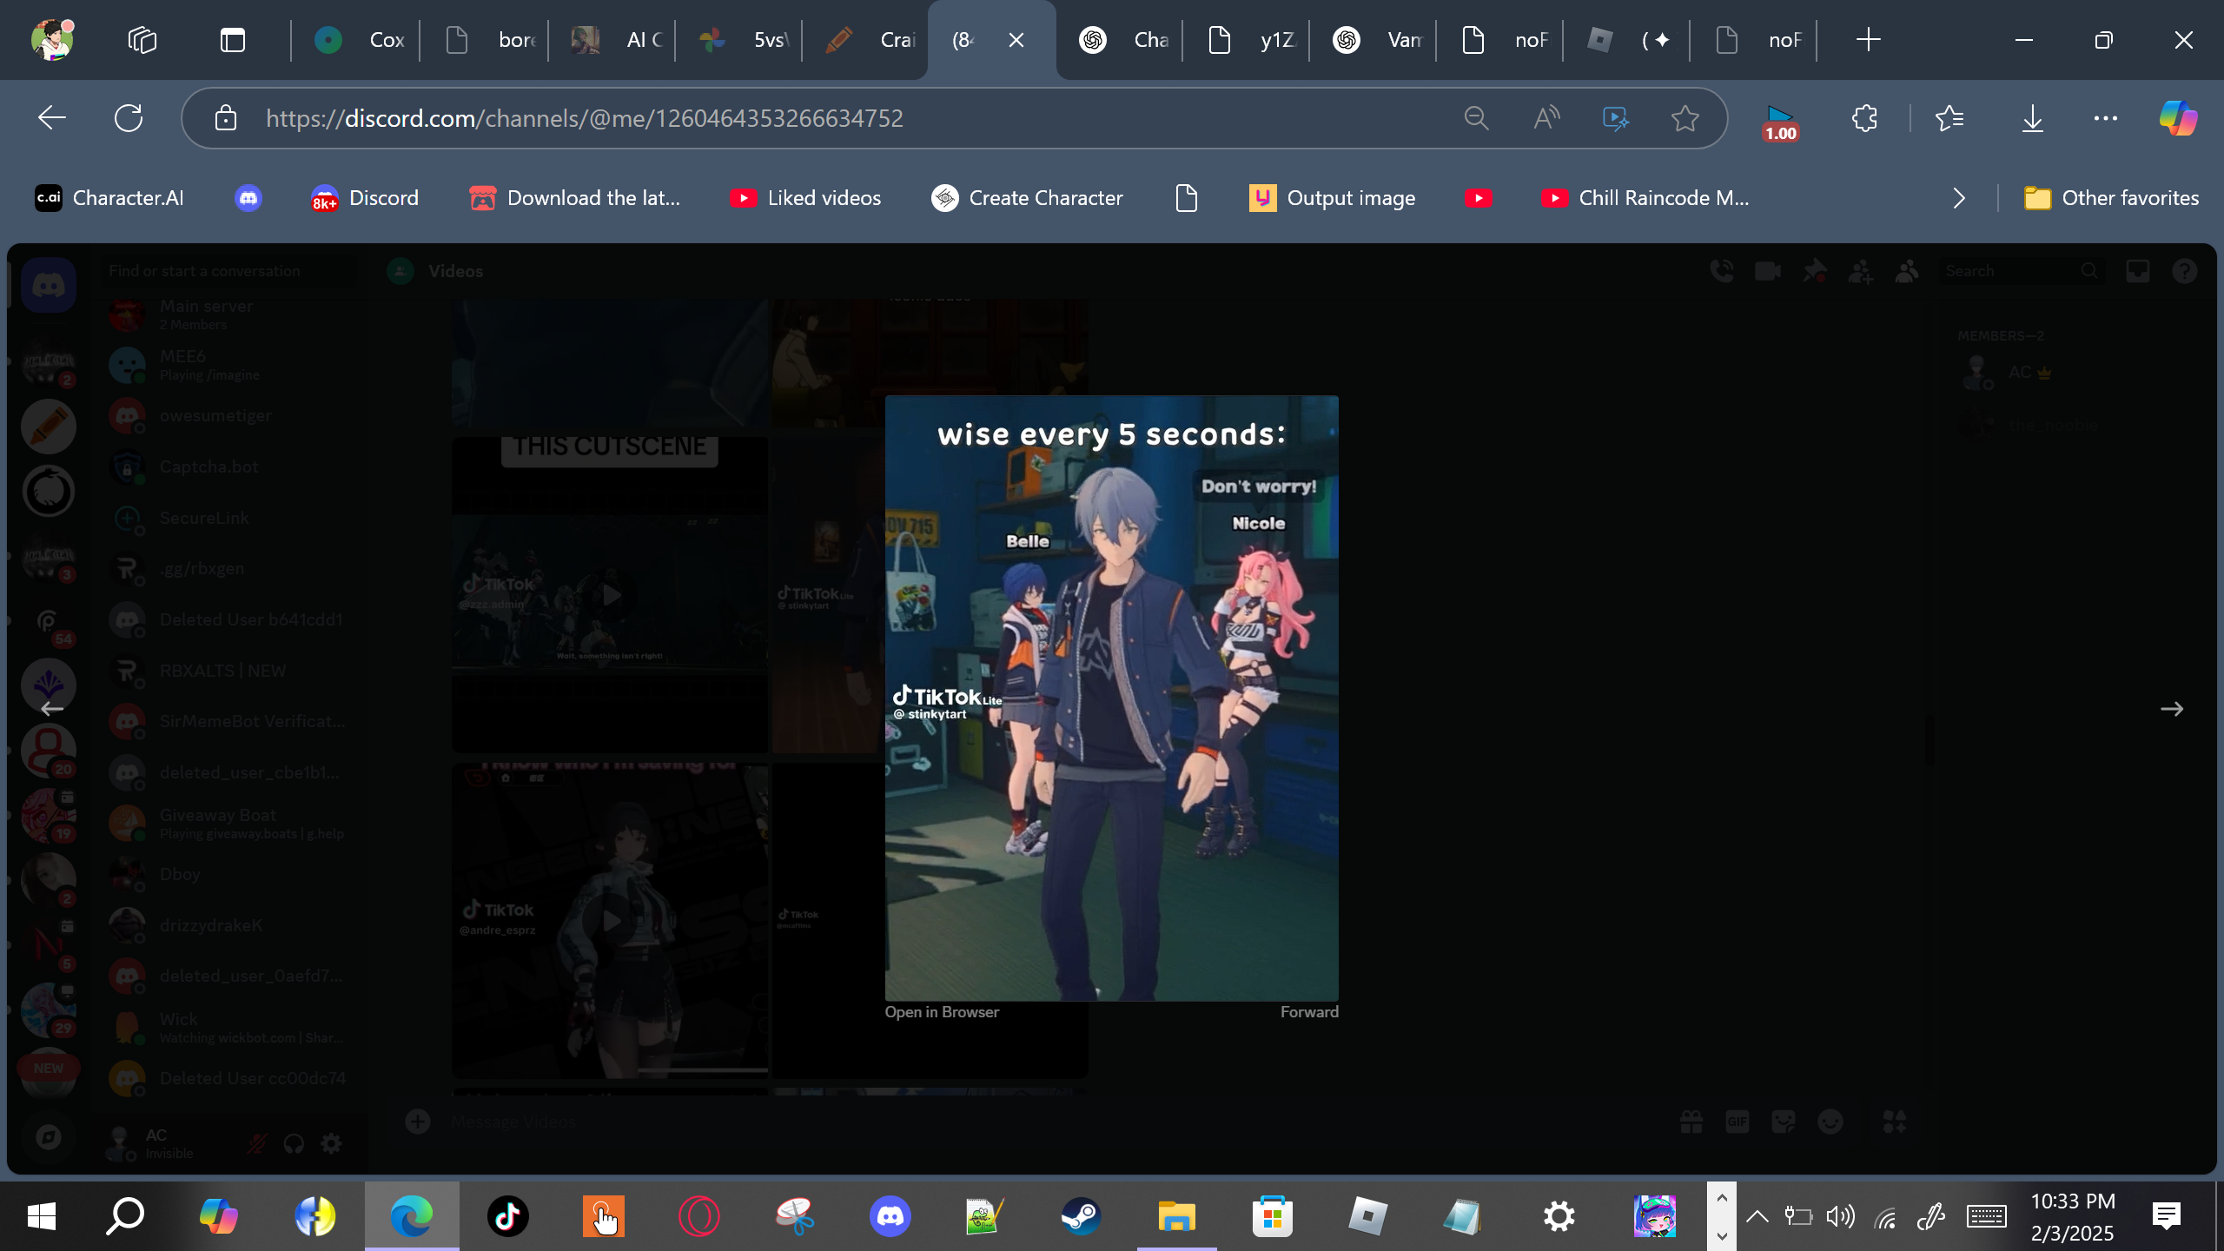Open the touch keyboard from tray
2224x1251 pixels.
[1986, 1216]
